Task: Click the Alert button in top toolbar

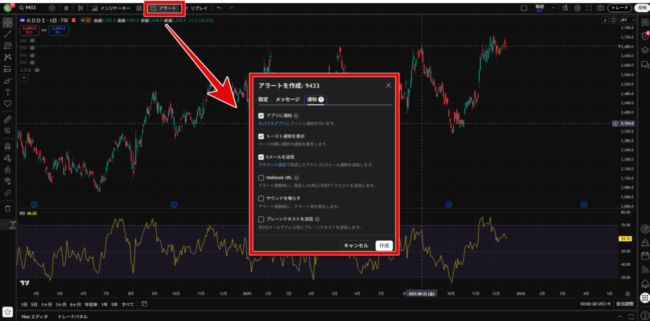Action: [164, 8]
